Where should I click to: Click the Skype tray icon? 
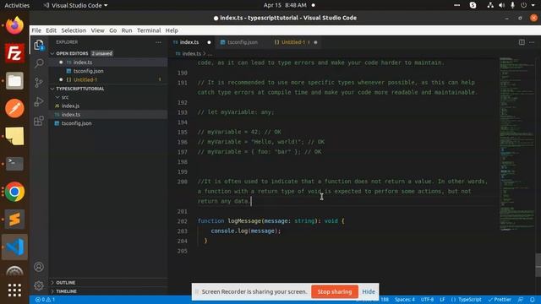[x=473, y=5]
